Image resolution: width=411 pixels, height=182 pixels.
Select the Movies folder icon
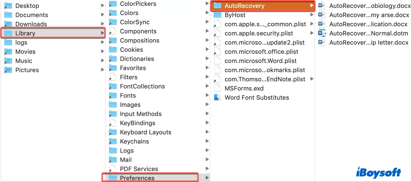(x=8, y=51)
